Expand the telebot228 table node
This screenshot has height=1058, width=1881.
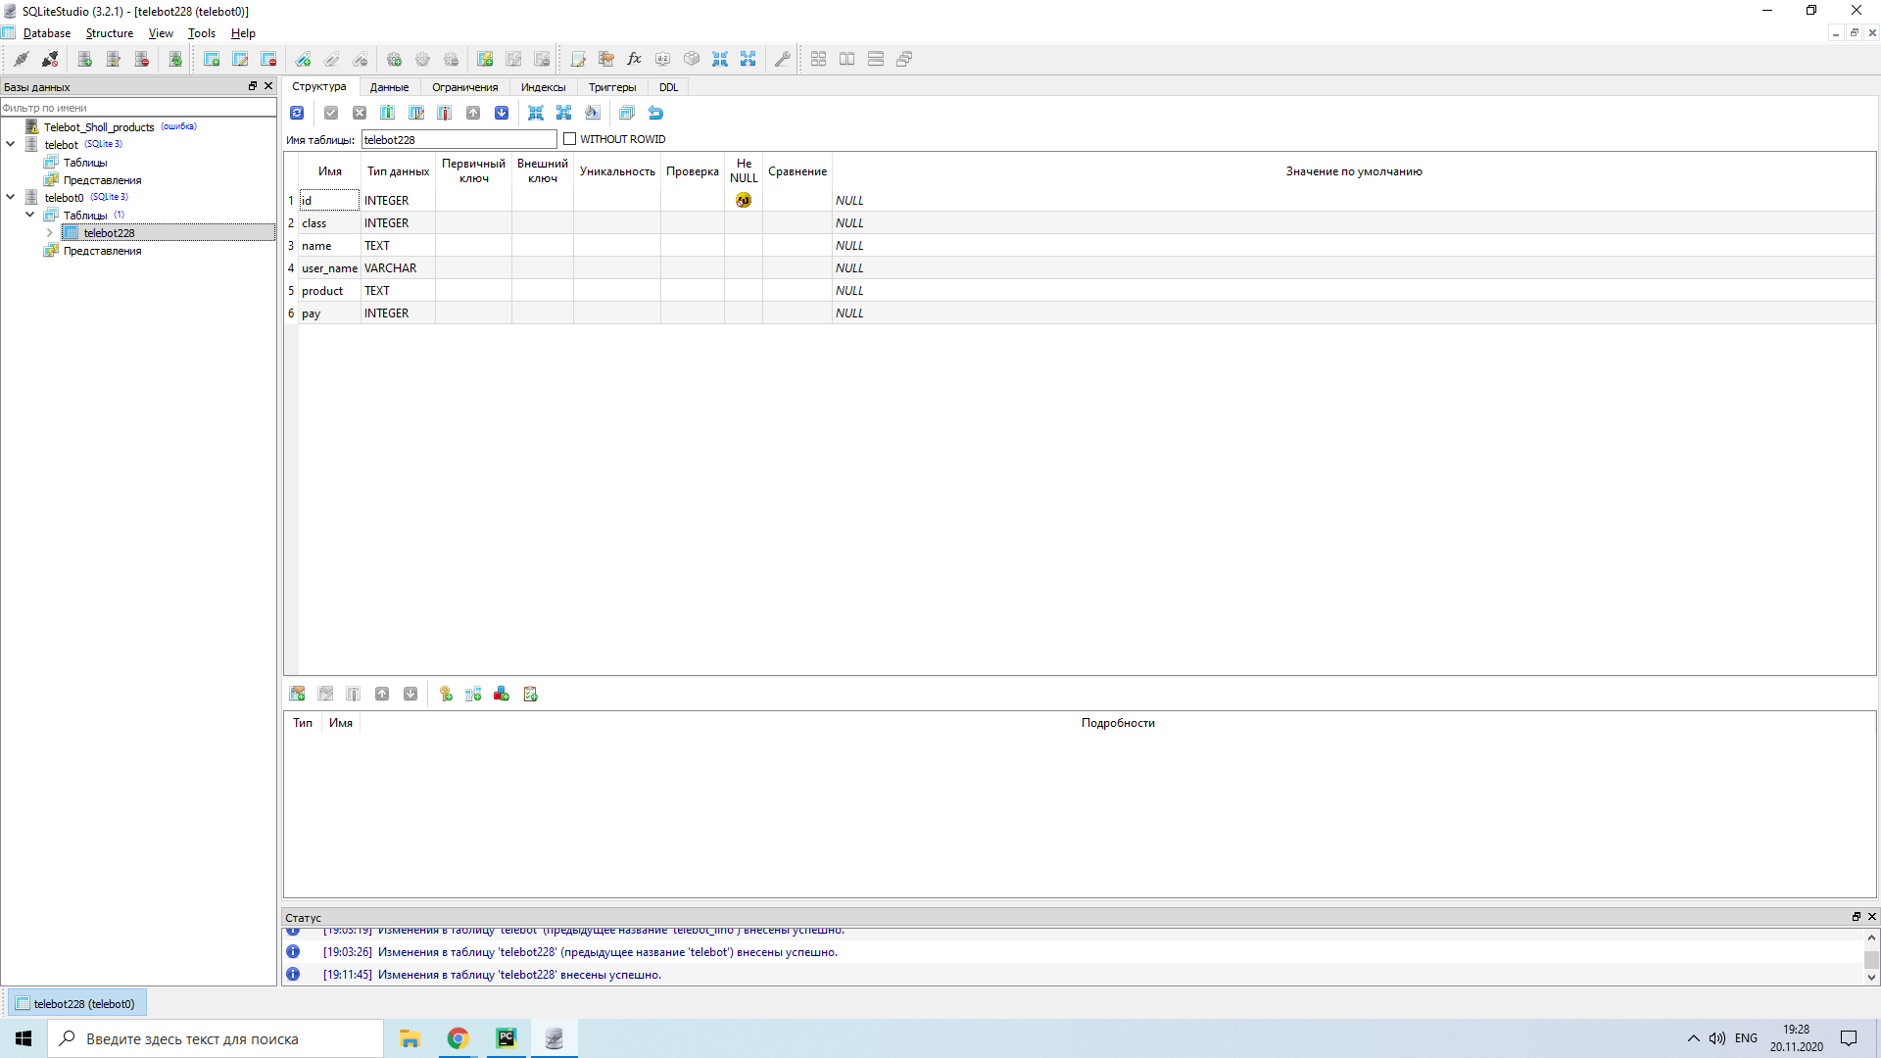point(50,233)
